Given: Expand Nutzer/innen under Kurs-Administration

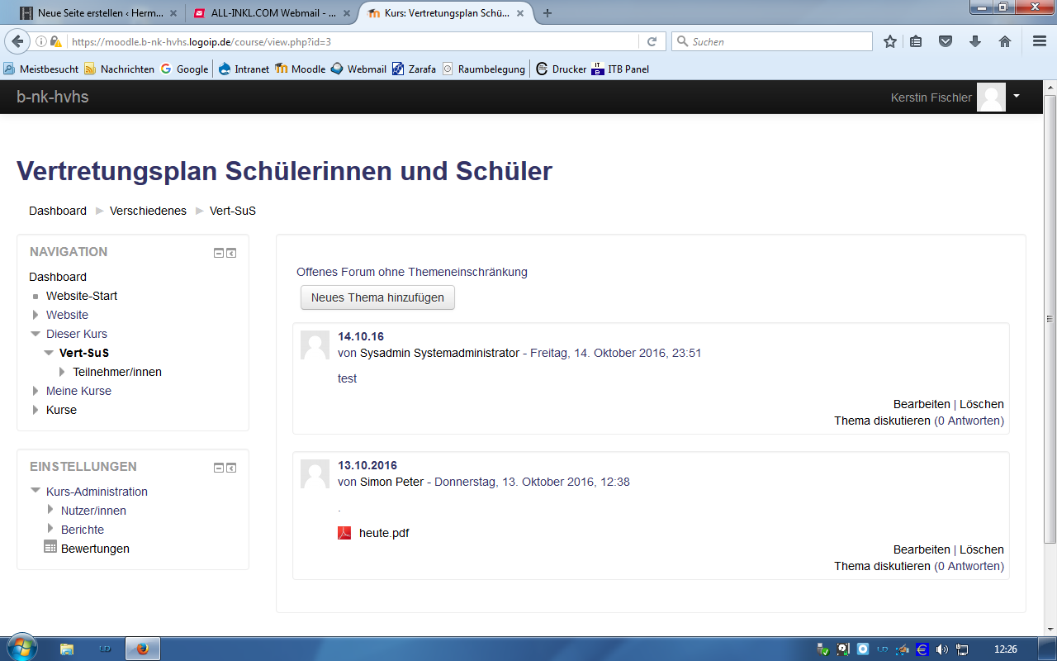Looking at the screenshot, I should [50, 510].
